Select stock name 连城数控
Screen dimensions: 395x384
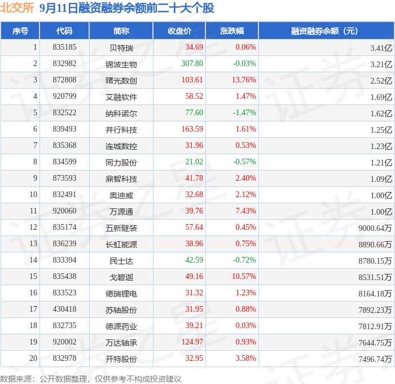(x=121, y=146)
